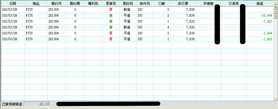Click 平倉 in the 7,834 row
Viewport: 278px width, 109px height.
127,15
